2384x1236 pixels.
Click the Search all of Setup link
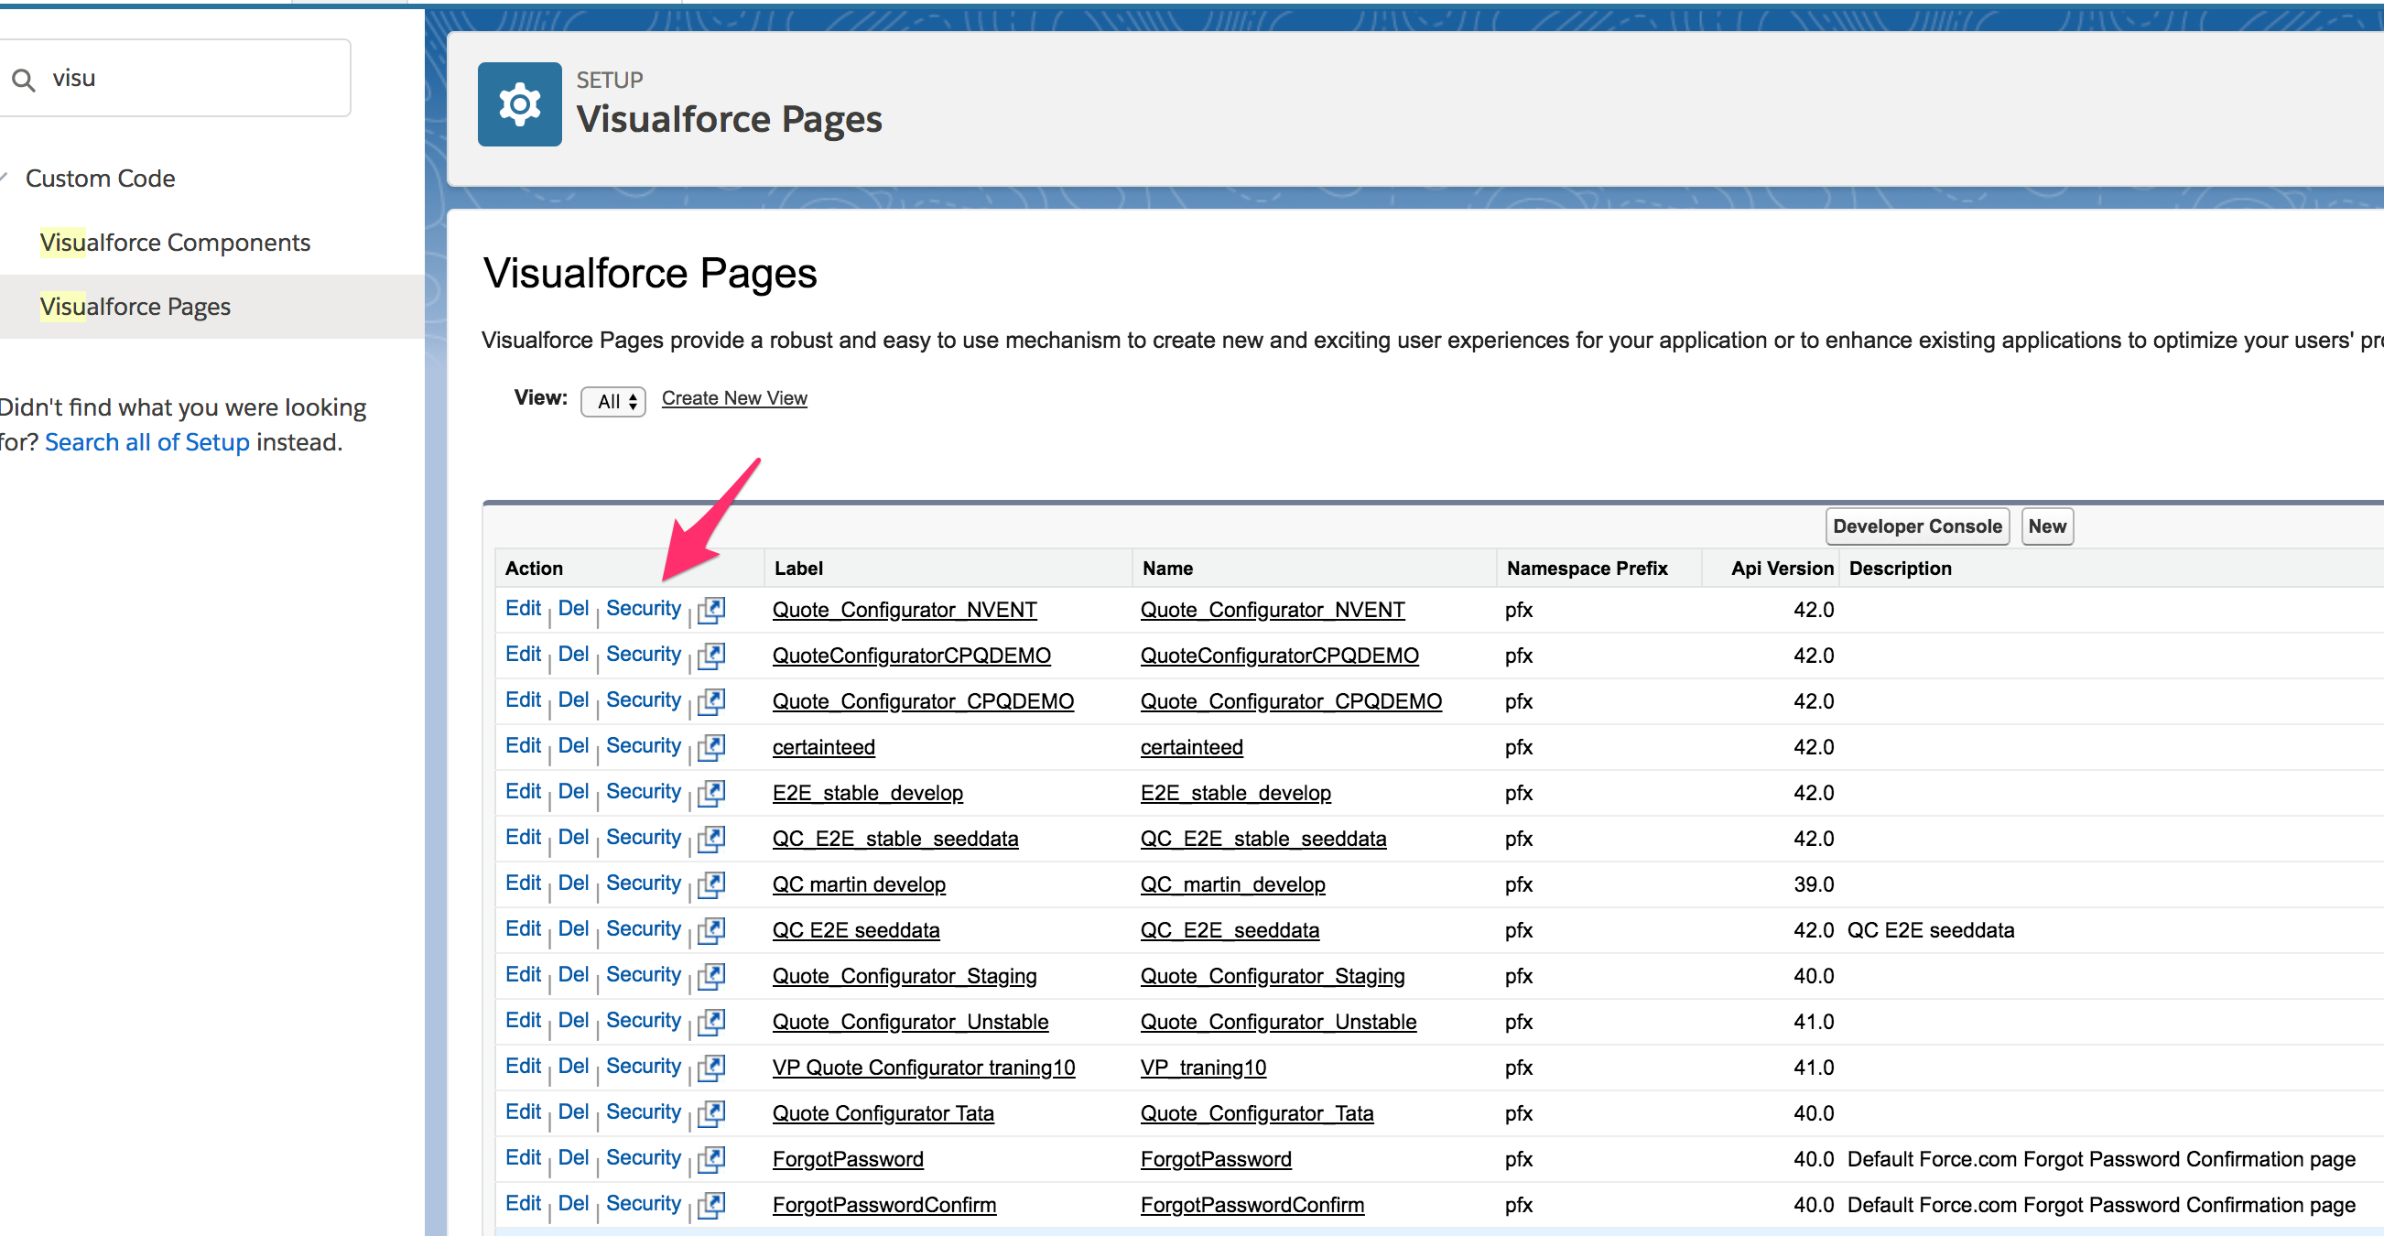(x=146, y=441)
